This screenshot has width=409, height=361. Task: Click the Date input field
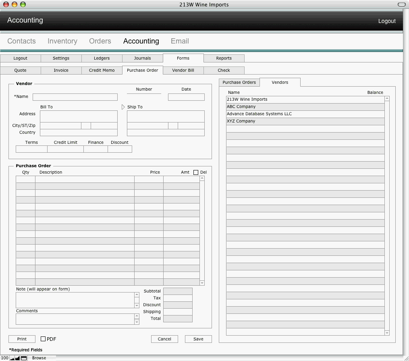click(x=186, y=97)
